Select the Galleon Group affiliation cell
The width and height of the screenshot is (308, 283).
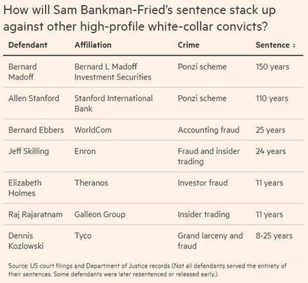100,214
